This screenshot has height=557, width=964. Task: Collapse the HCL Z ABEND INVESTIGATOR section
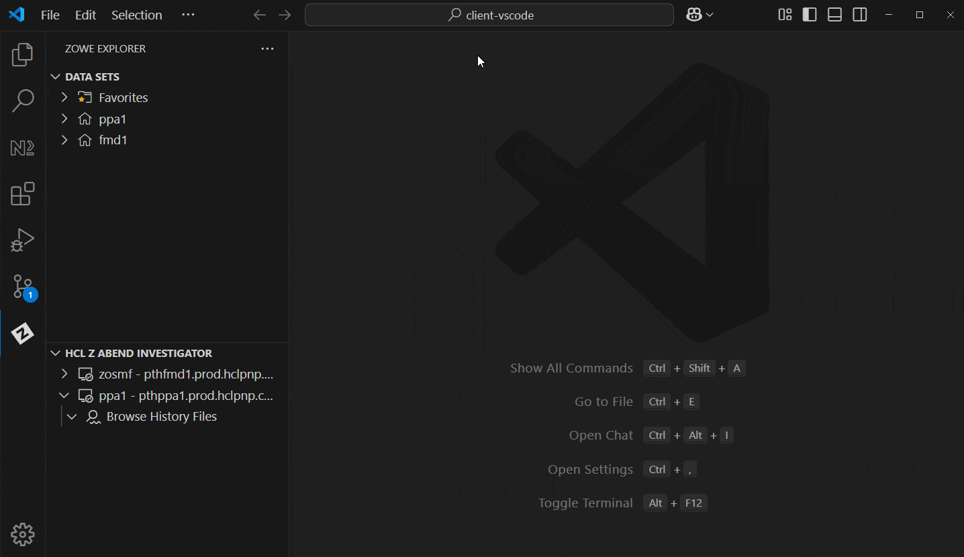coord(55,353)
